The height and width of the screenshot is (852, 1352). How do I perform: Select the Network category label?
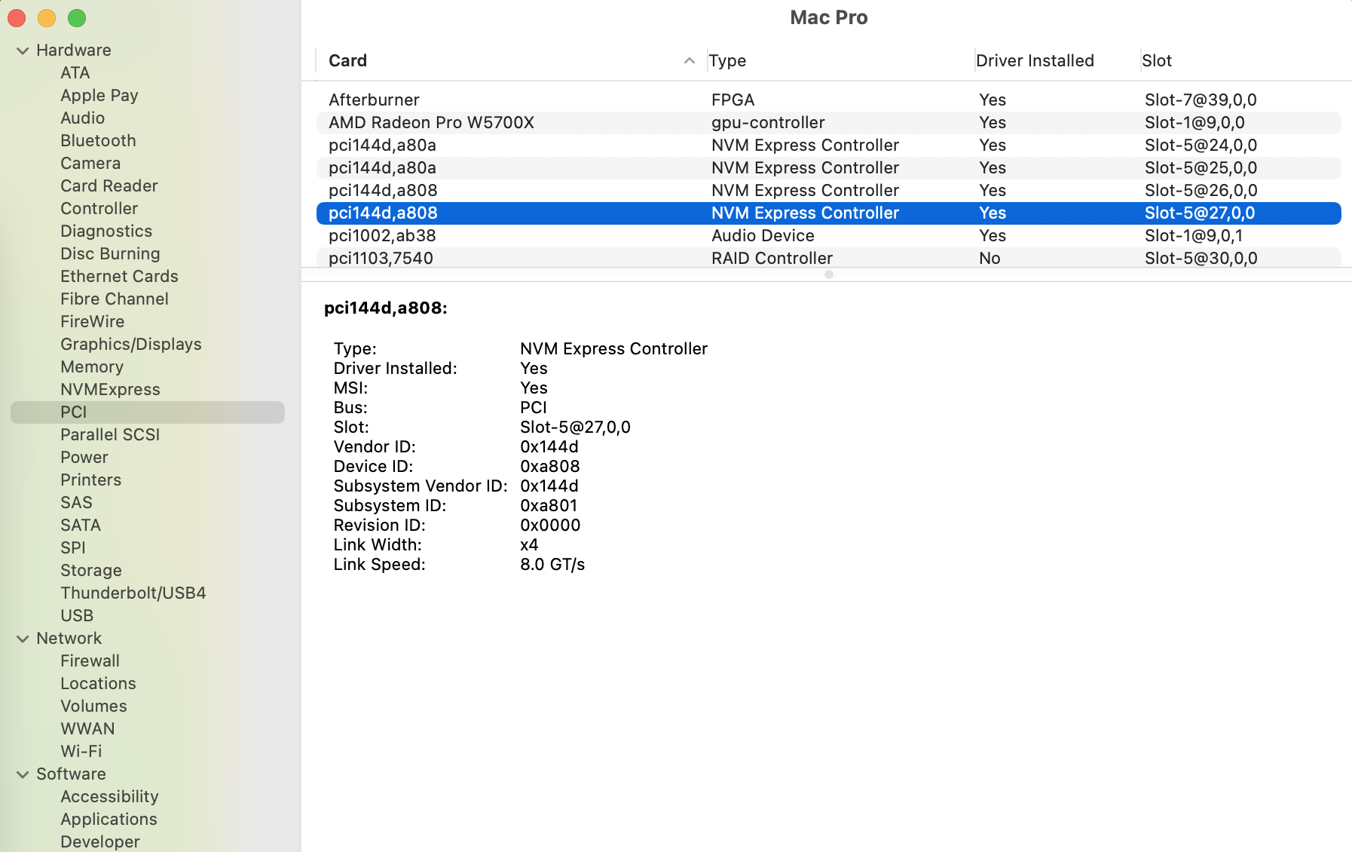coord(69,639)
